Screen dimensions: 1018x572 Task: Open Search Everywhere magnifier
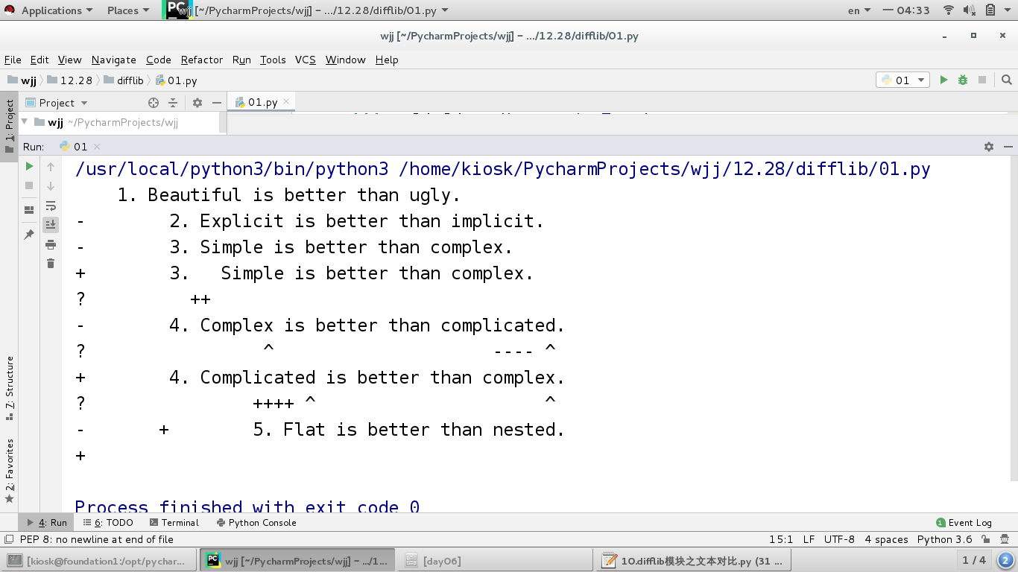pyautogui.click(x=1007, y=80)
